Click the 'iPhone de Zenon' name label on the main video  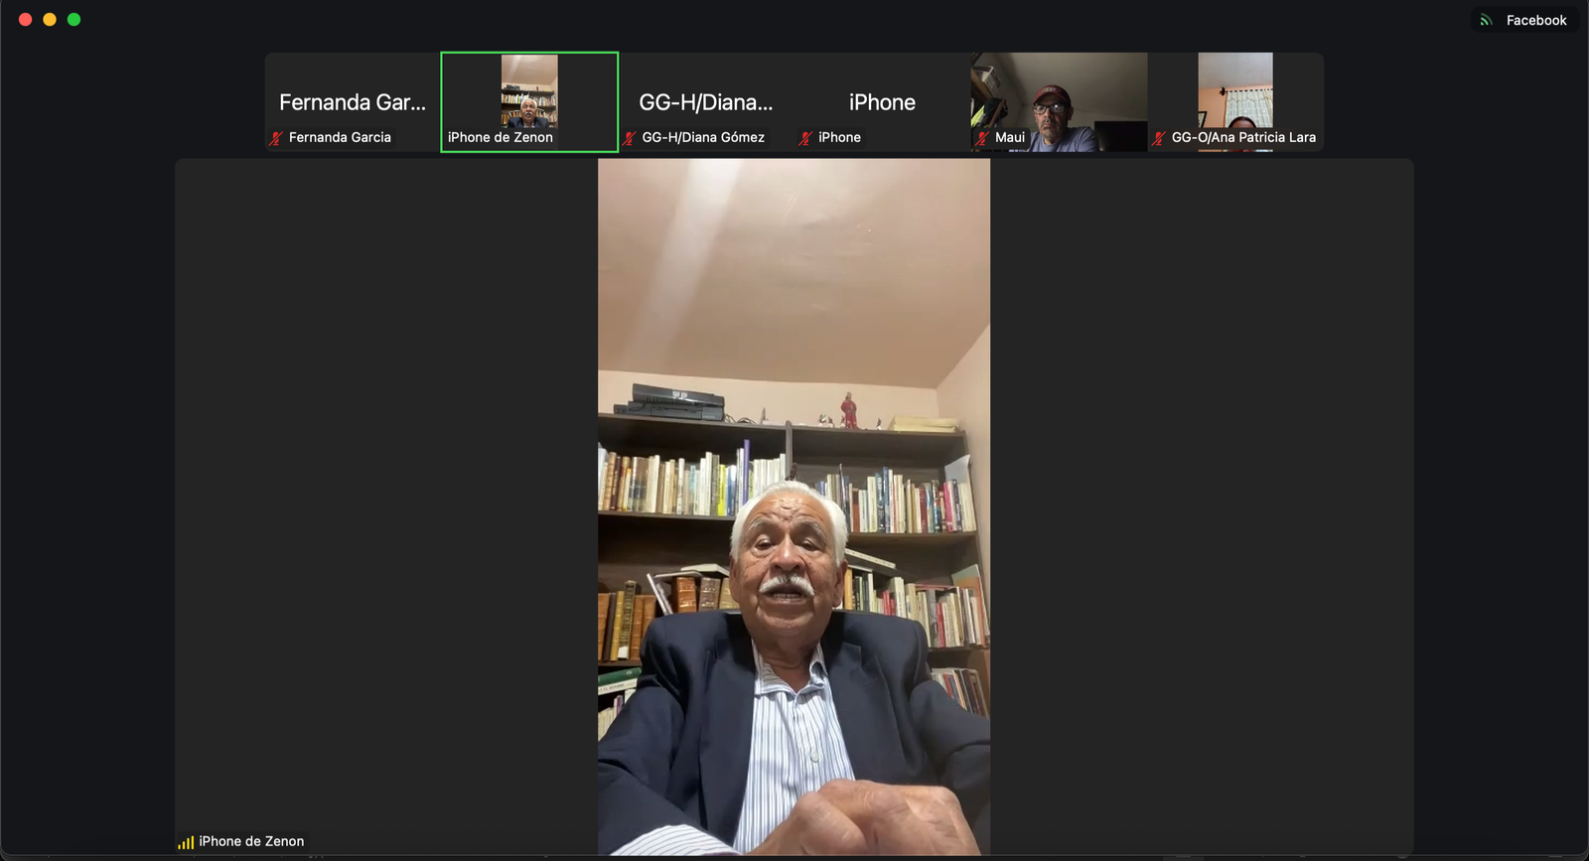pos(251,841)
